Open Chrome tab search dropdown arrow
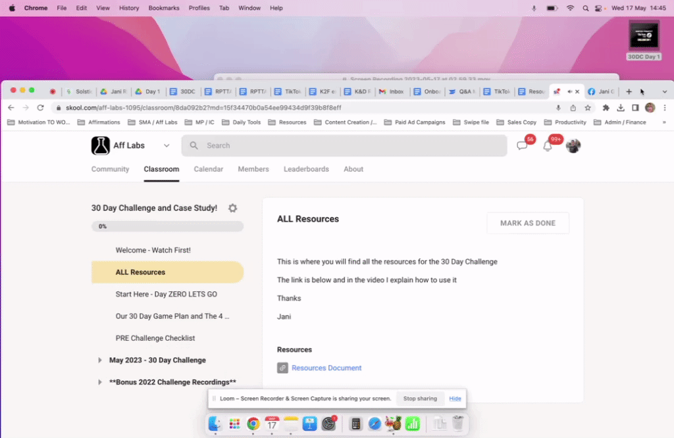Viewport: 674px width, 438px height. [665, 91]
